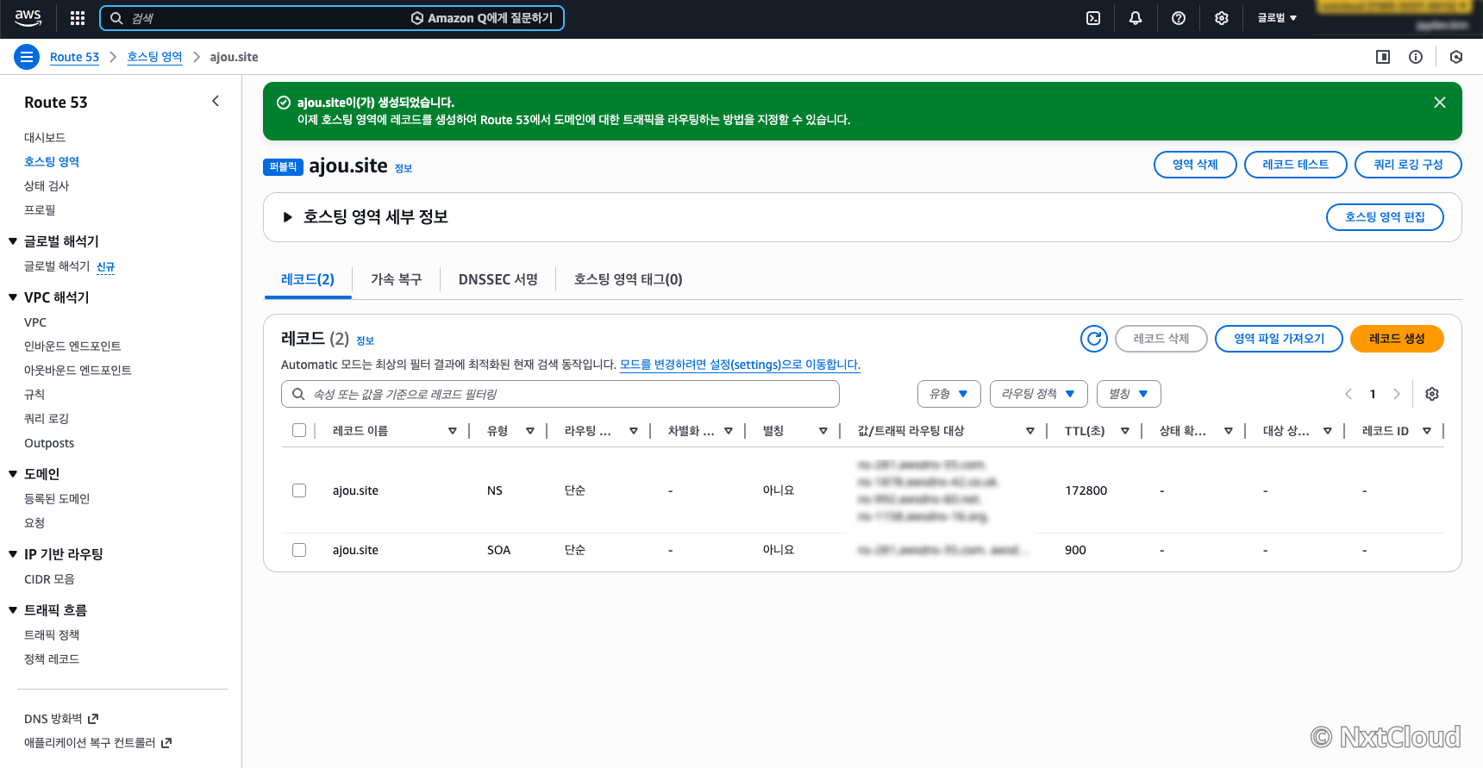Click the Delete zone button
The width and height of the screenshot is (1483, 768).
click(x=1195, y=165)
